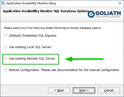Click the "Use existing Remote SQL Server." label text

coord(32,59)
